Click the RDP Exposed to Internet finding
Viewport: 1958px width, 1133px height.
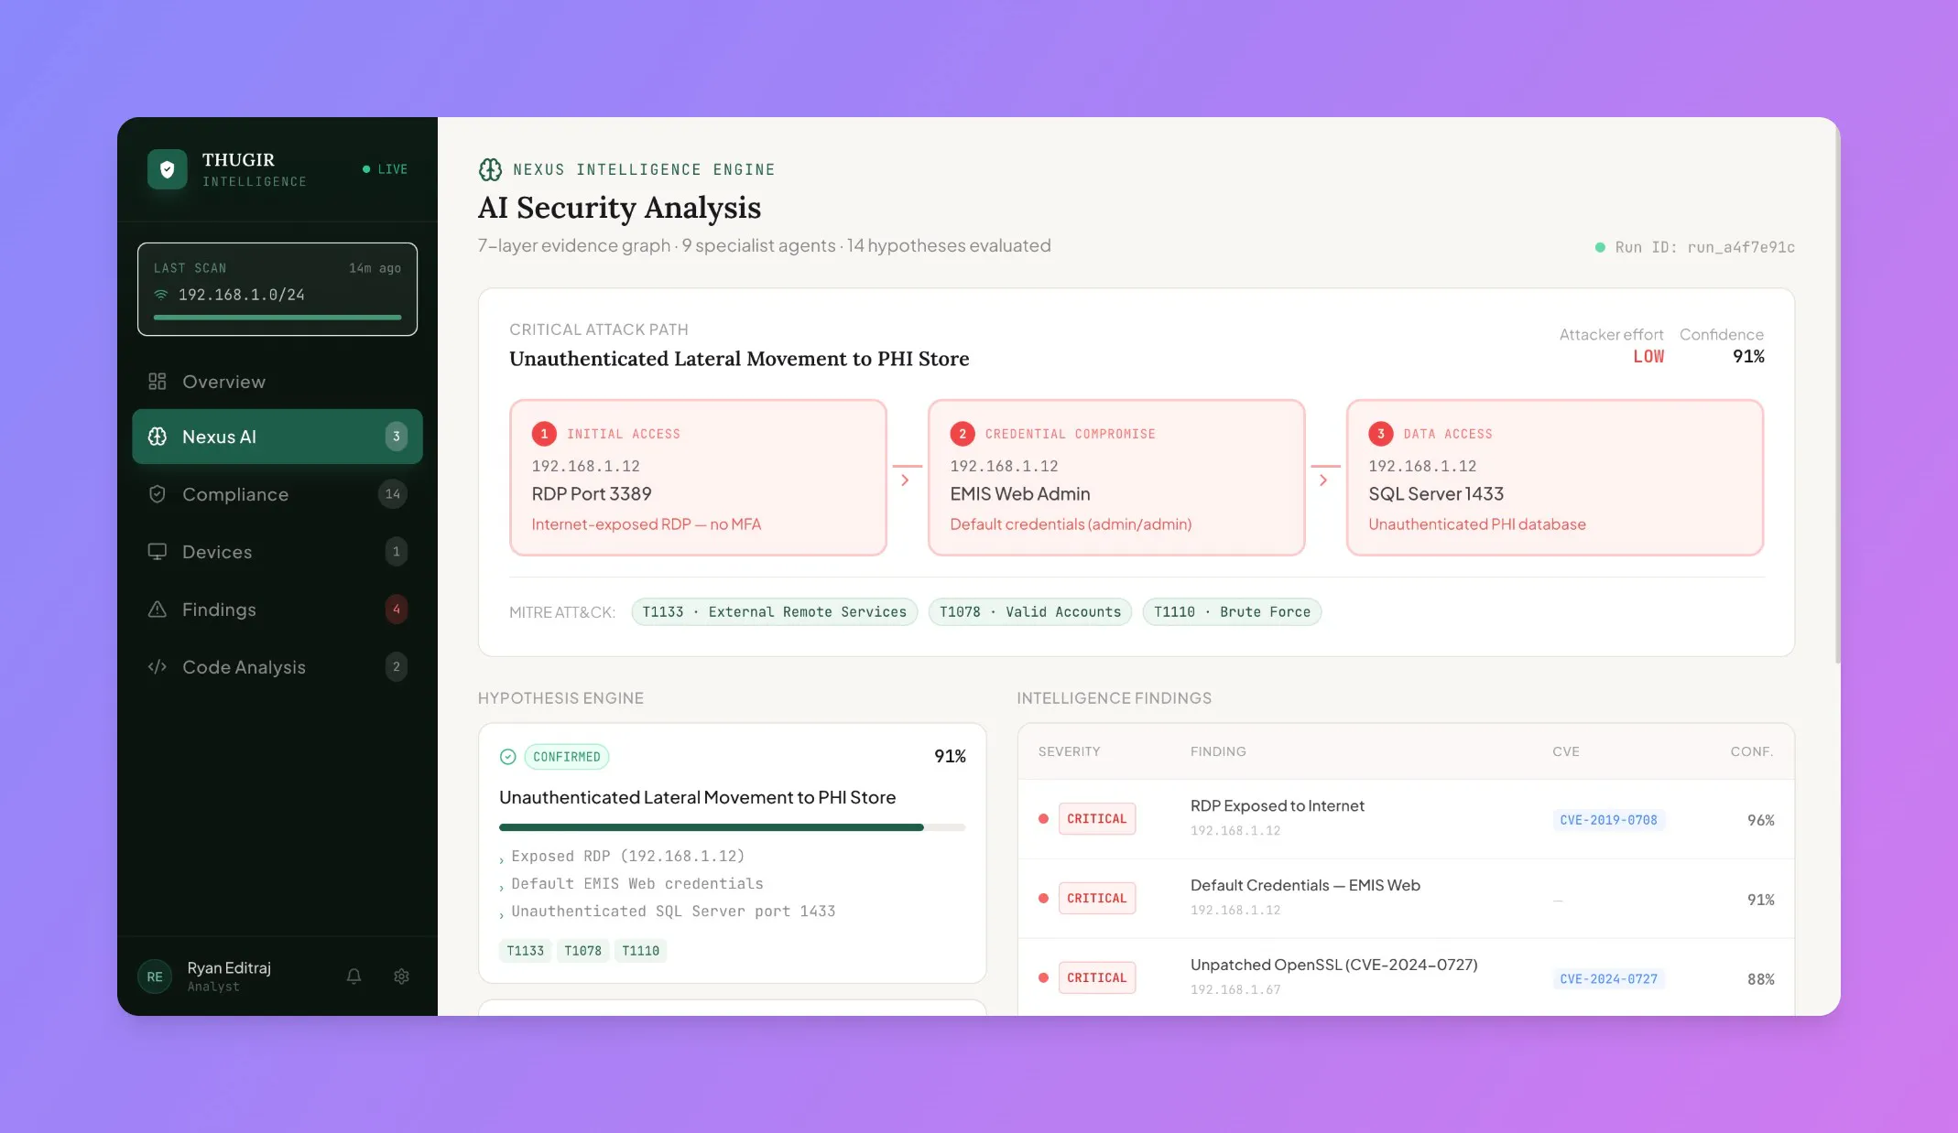[1277, 805]
